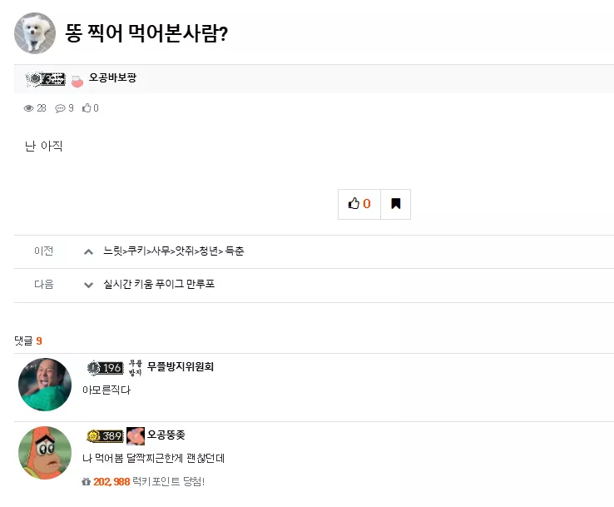Click the small thumbs-up icon under author
This screenshot has width=614, height=507.
point(87,107)
